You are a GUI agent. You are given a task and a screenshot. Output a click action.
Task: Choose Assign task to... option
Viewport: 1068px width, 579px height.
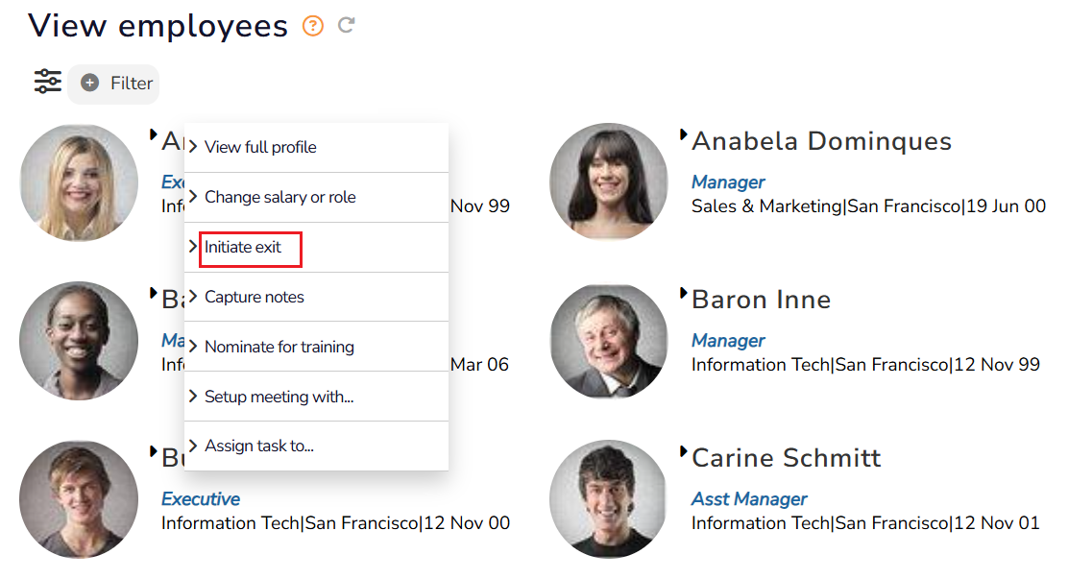(x=258, y=446)
